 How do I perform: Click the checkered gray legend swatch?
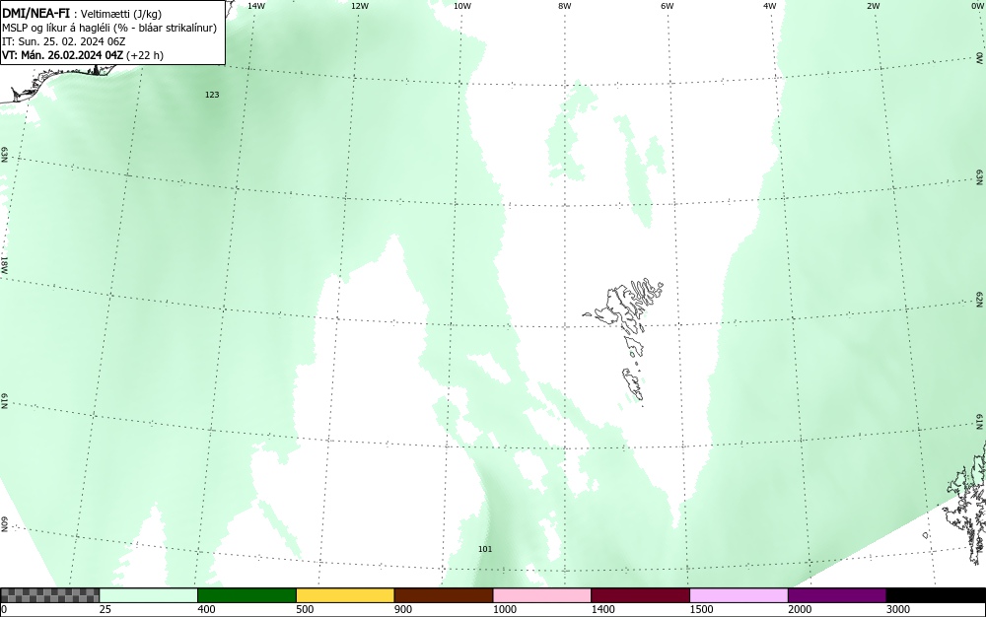[49, 595]
